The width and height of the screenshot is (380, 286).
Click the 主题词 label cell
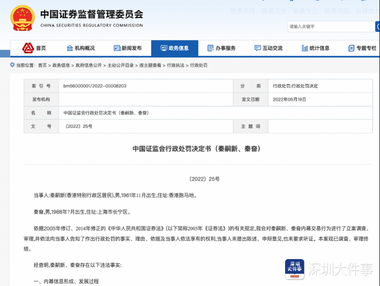251,126
